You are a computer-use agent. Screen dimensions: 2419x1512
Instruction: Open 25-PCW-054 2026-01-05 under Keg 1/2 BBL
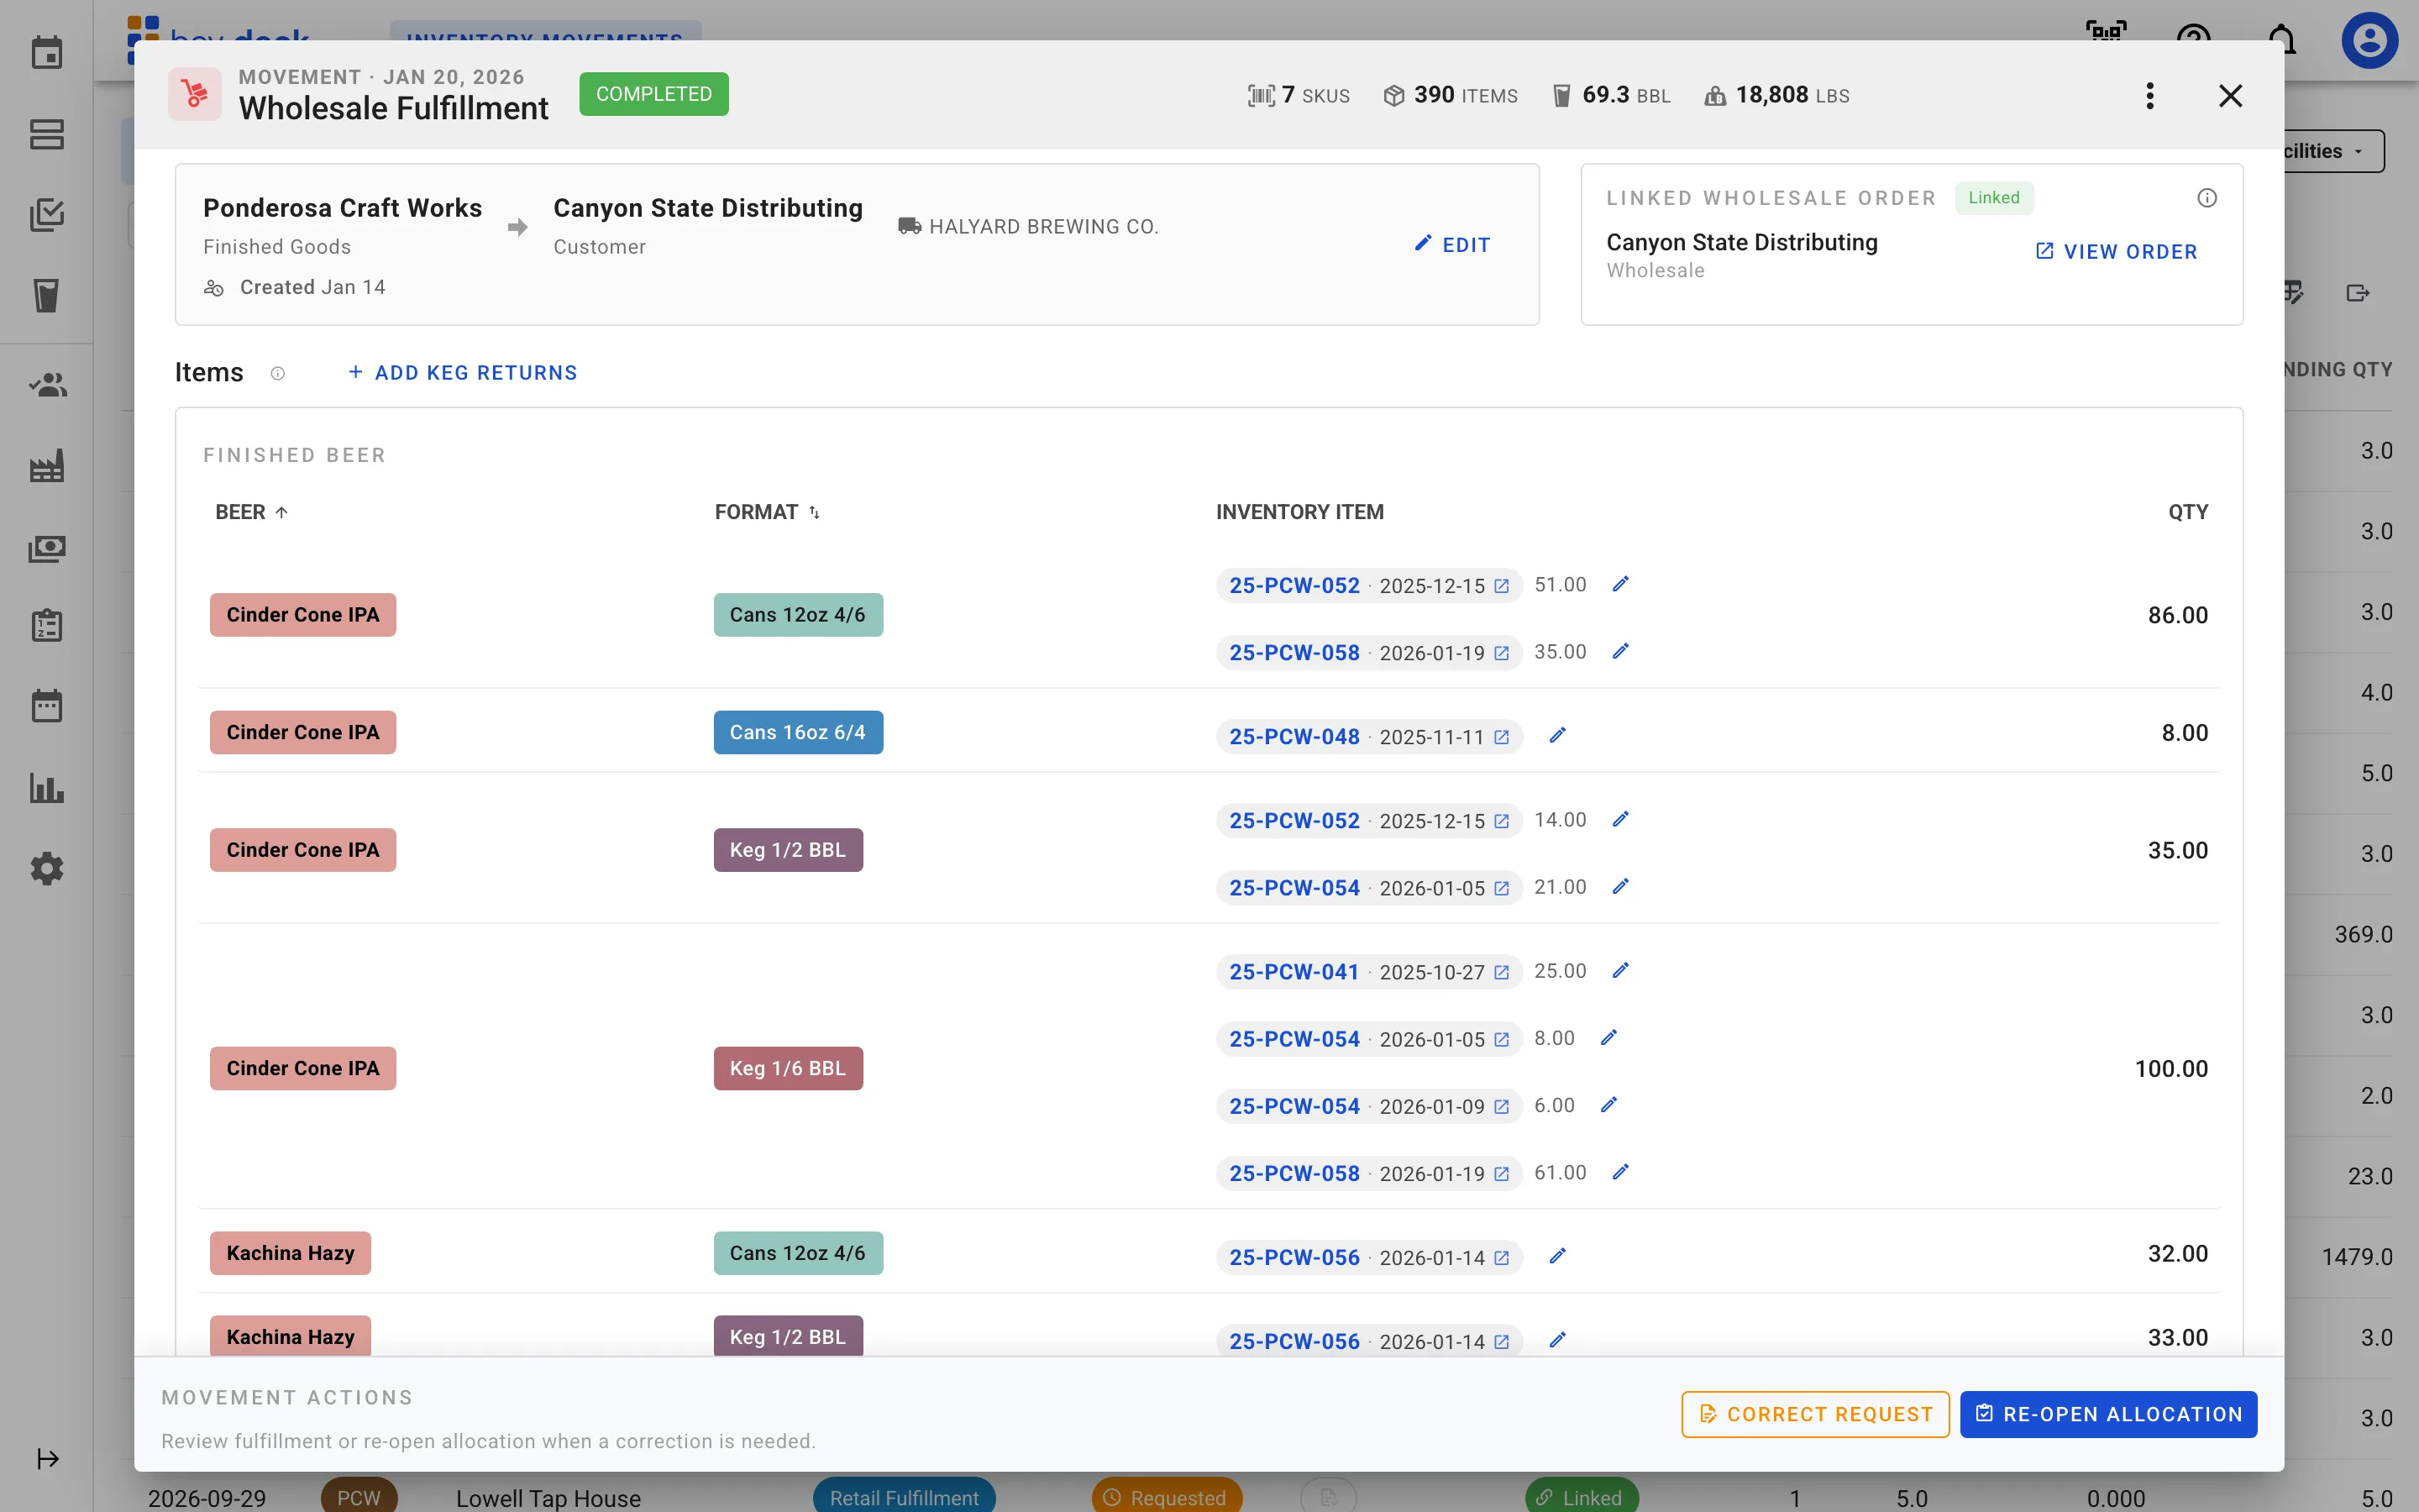1367,888
